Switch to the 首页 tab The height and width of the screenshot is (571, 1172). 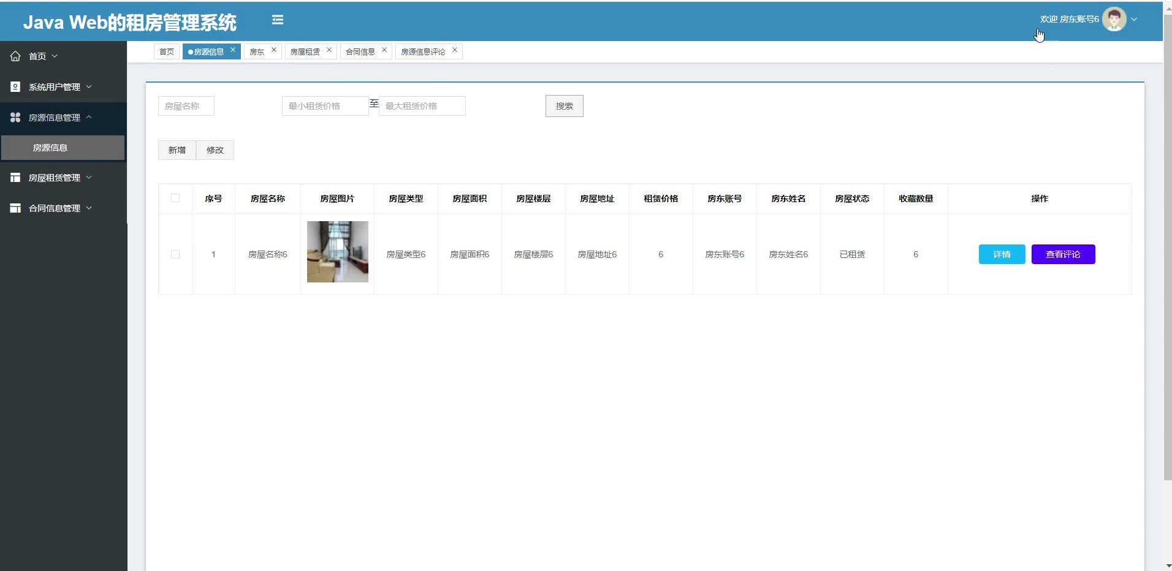pyautogui.click(x=167, y=51)
